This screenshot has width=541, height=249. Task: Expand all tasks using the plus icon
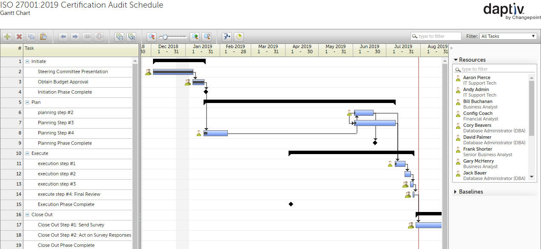click(x=131, y=37)
